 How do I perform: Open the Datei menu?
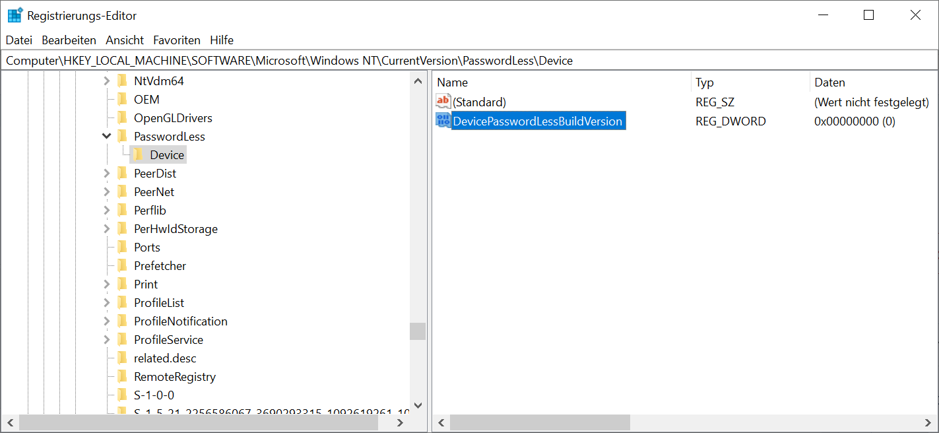pos(19,40)
